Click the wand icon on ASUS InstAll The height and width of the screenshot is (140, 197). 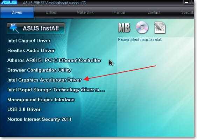click(x=14, y=28)
